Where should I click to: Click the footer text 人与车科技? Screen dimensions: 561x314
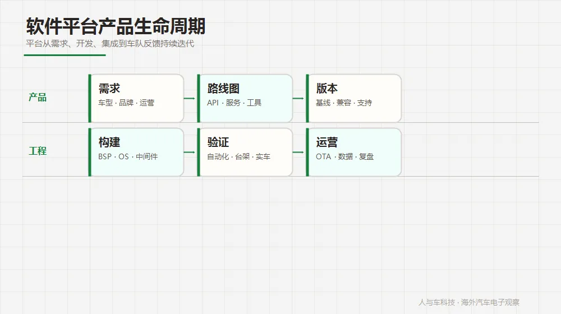tap(437, 302)
